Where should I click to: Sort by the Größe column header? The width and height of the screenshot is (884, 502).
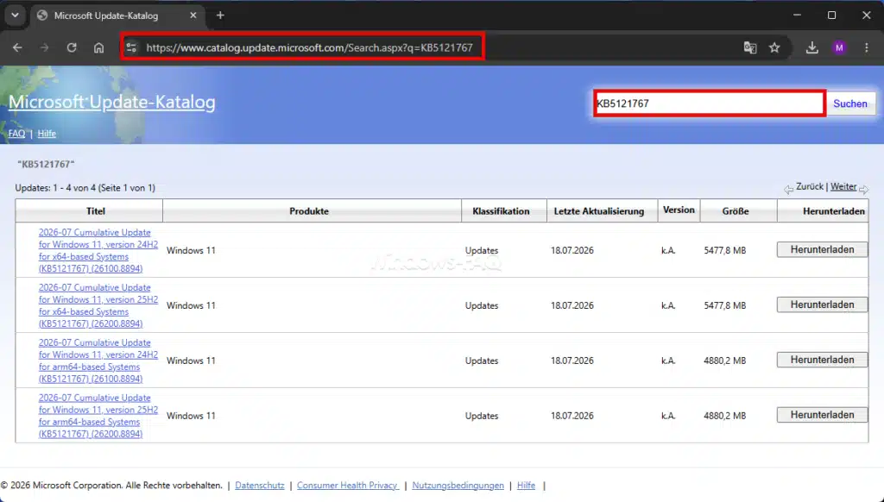(736, 211)
